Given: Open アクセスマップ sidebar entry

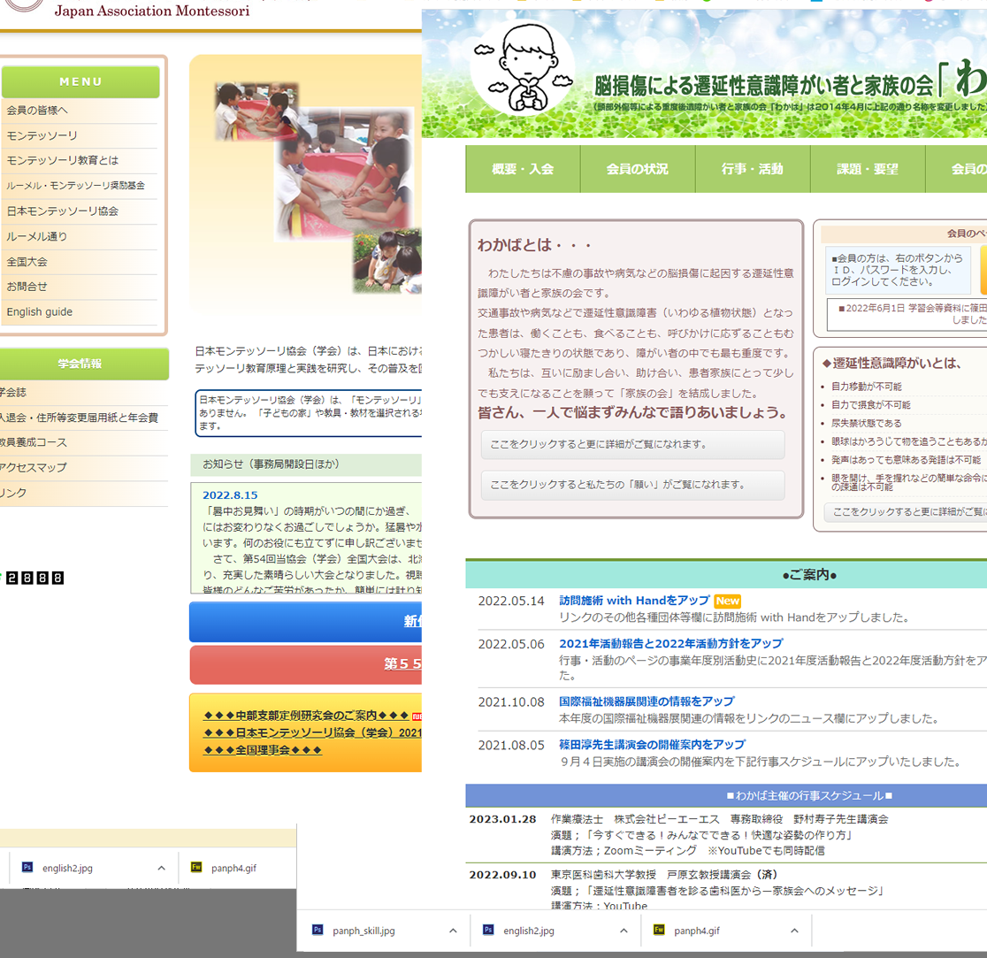Looking at the screenshot, I should pyautogui.click(x=84, y=468).
